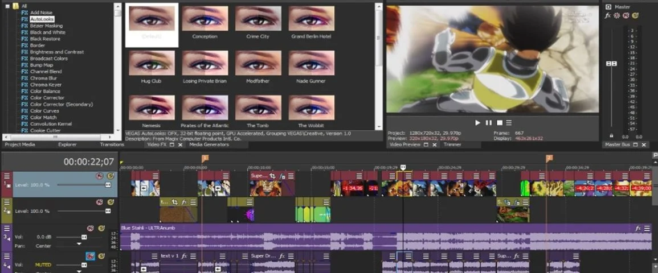Viewport: 658px width, 273px height.
Task: Open FX on the Blue Stahl audio event
Action: (638, 228)
